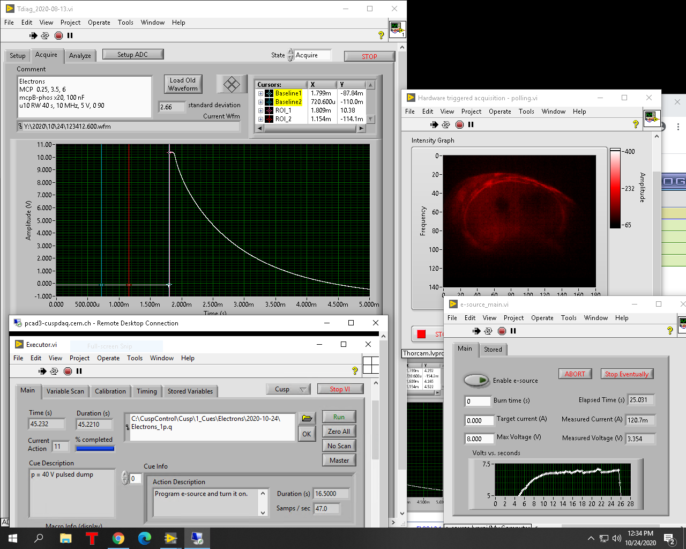Open Chrome from the taskbar
This screenshot has width=686, height=549.
tap(118, 538)
